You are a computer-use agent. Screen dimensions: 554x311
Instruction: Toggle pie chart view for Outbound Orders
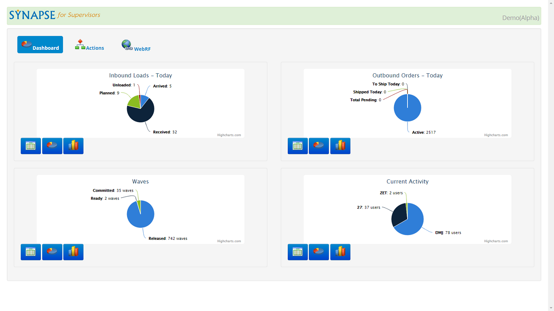319,146
